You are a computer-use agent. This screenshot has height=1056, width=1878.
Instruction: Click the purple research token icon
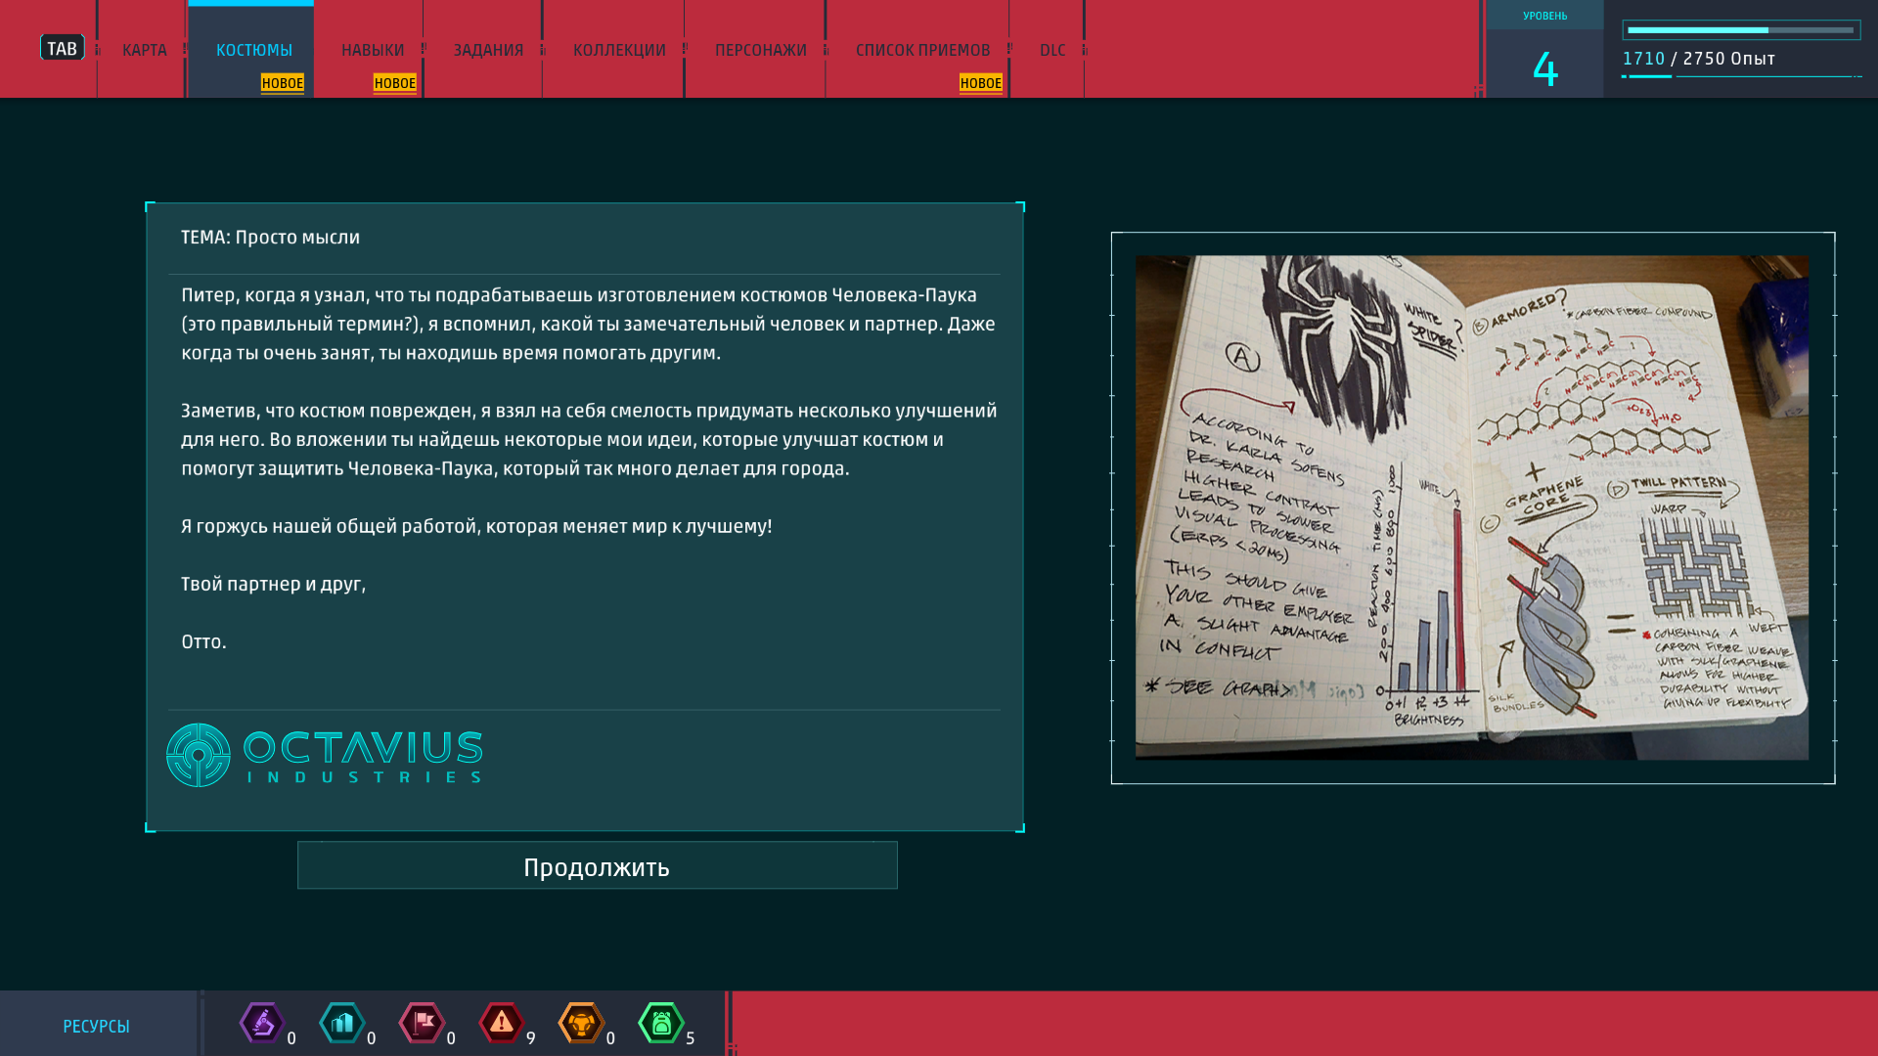262,1023
